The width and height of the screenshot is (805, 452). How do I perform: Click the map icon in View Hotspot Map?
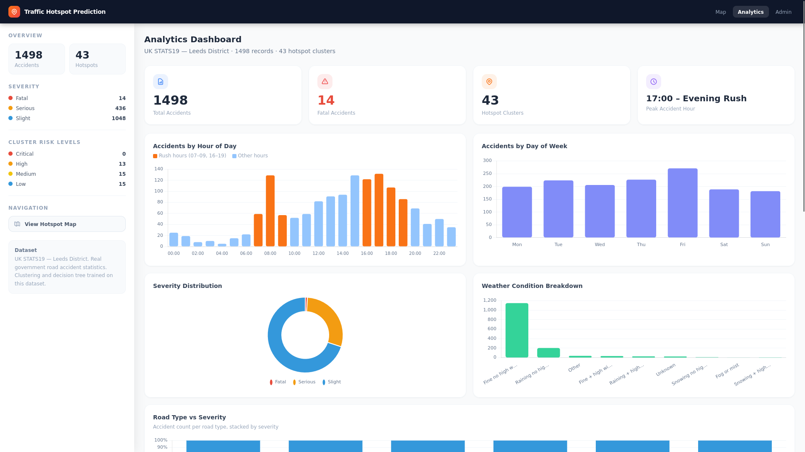tap(17, 224)
